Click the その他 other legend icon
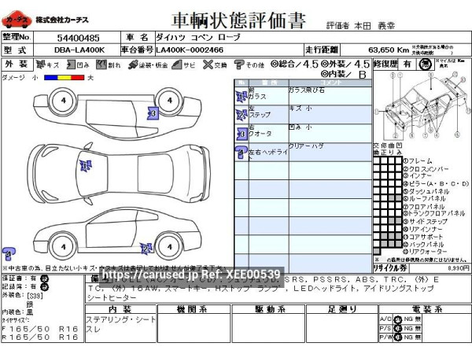 (239, 65)
